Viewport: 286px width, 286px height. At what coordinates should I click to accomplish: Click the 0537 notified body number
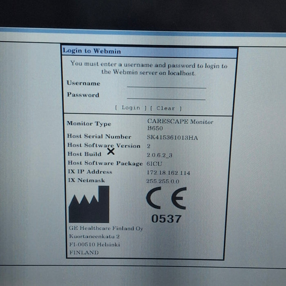click(x=166, y=219)
